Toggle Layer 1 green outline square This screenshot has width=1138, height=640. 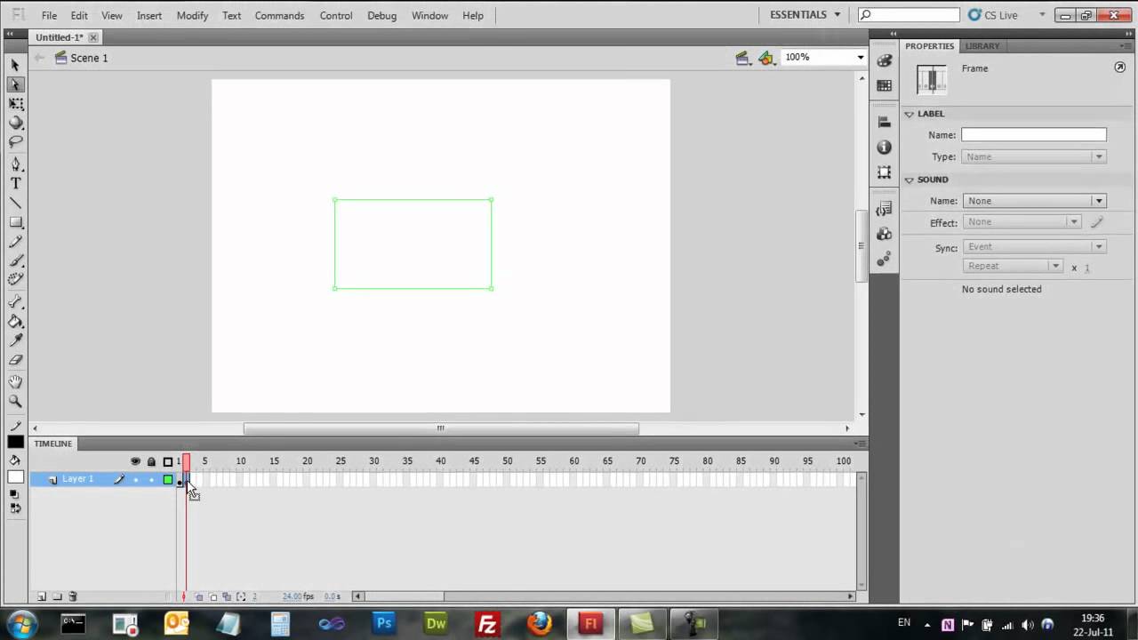pos(167,480)
